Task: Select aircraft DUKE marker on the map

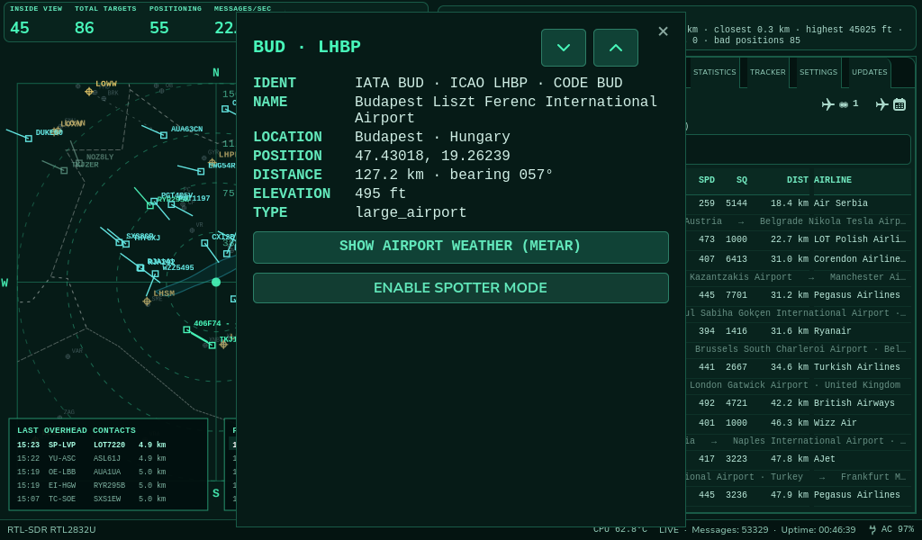Action: [x=28, y=139]
